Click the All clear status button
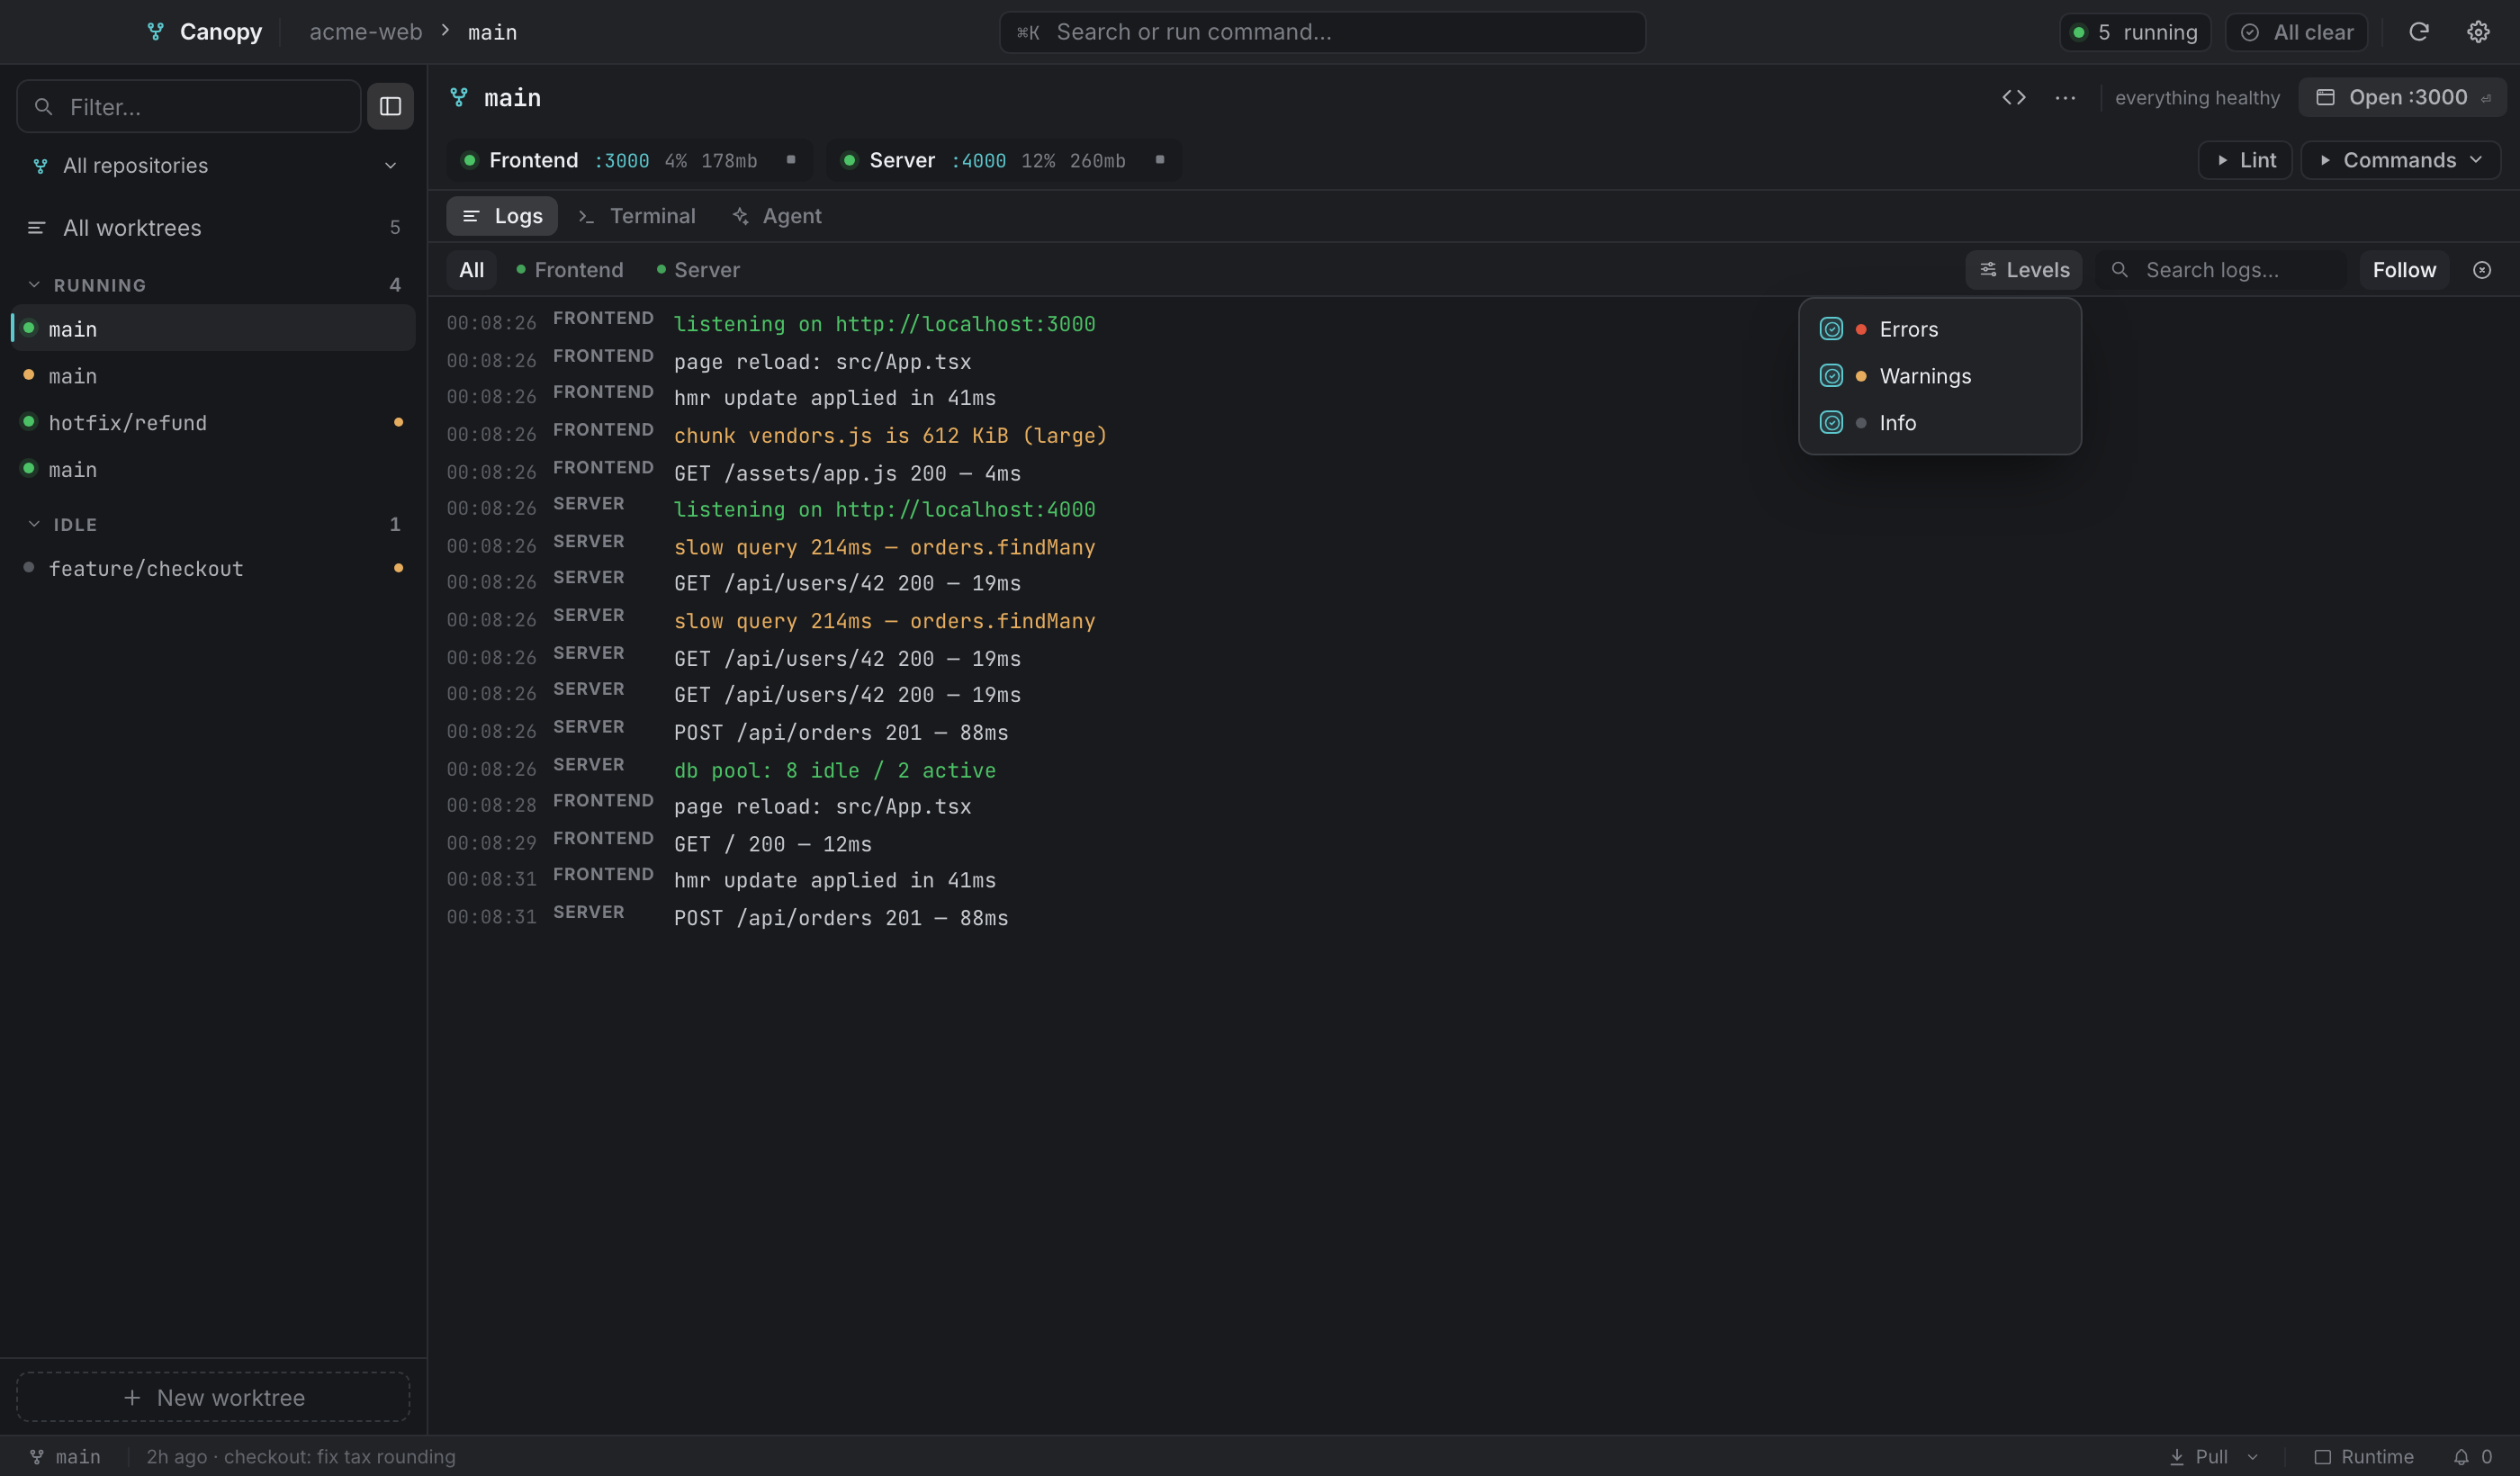The width and height of the screenshot is (2520, 1476). click(2297, 32)
